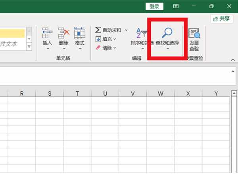
Task: Click the Find and Select magnifier
Action: click(x=167, y=32)
